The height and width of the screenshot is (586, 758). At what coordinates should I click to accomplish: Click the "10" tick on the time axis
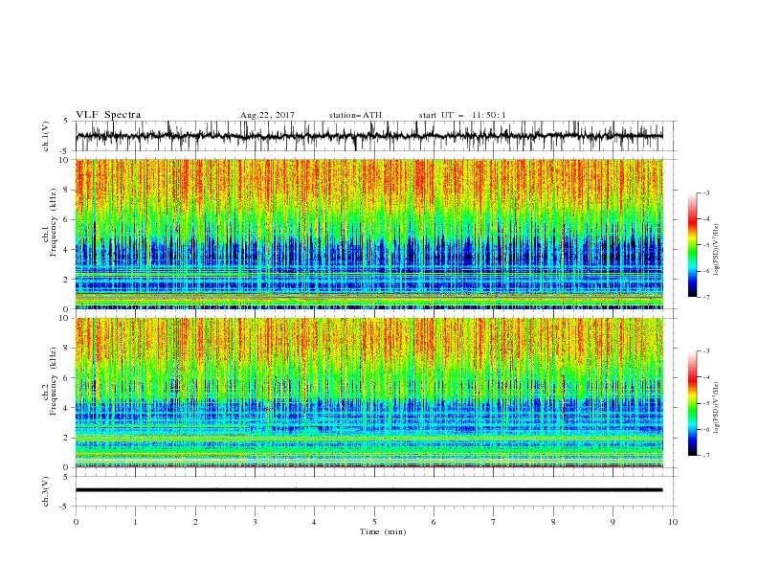(x=673, y=522)
